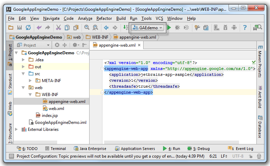Click the Help question mark icon
270x166 pixels.
coord(245,27)
